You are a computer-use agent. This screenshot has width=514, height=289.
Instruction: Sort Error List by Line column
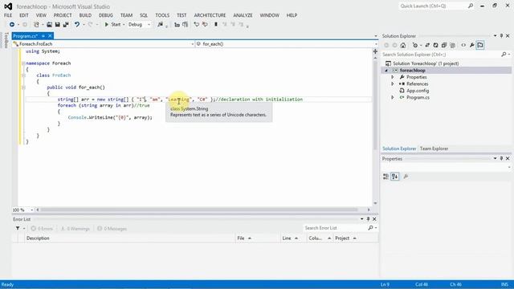coord(293,238)
